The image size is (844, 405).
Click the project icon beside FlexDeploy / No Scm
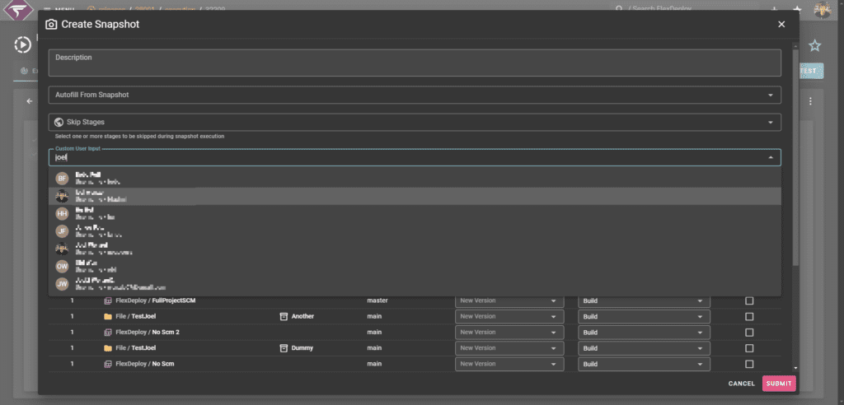tap(108, 364)
